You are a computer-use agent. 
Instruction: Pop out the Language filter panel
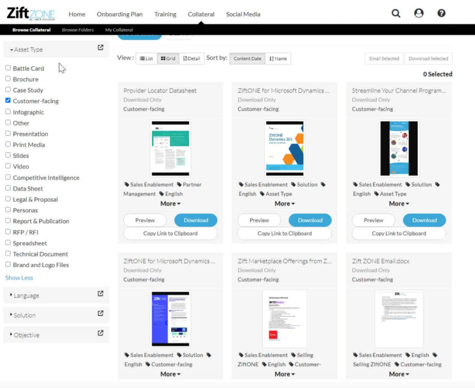pyautogui.click(x=100, y=293)
